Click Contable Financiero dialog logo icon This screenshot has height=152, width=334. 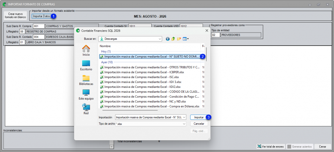(78, 31)
